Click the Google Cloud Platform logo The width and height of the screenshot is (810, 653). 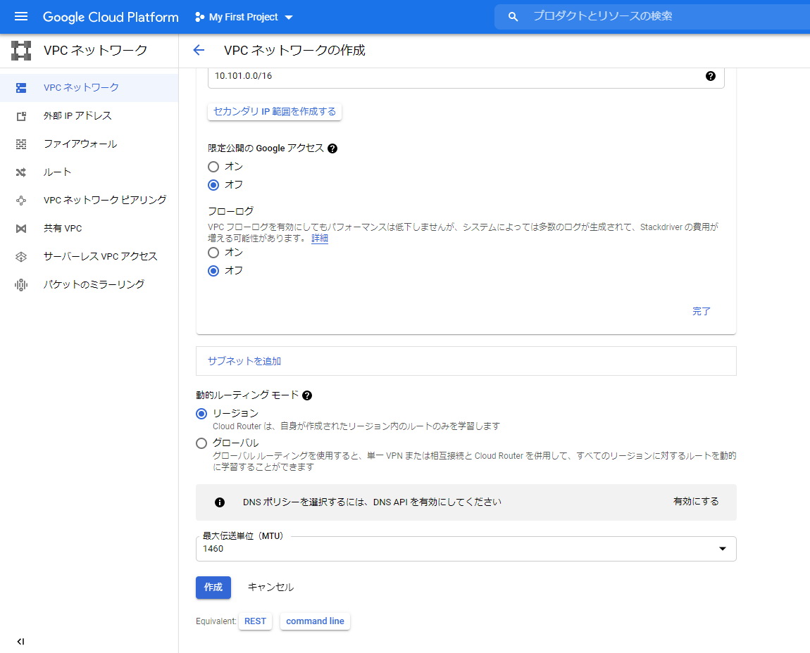click(111, 17)
